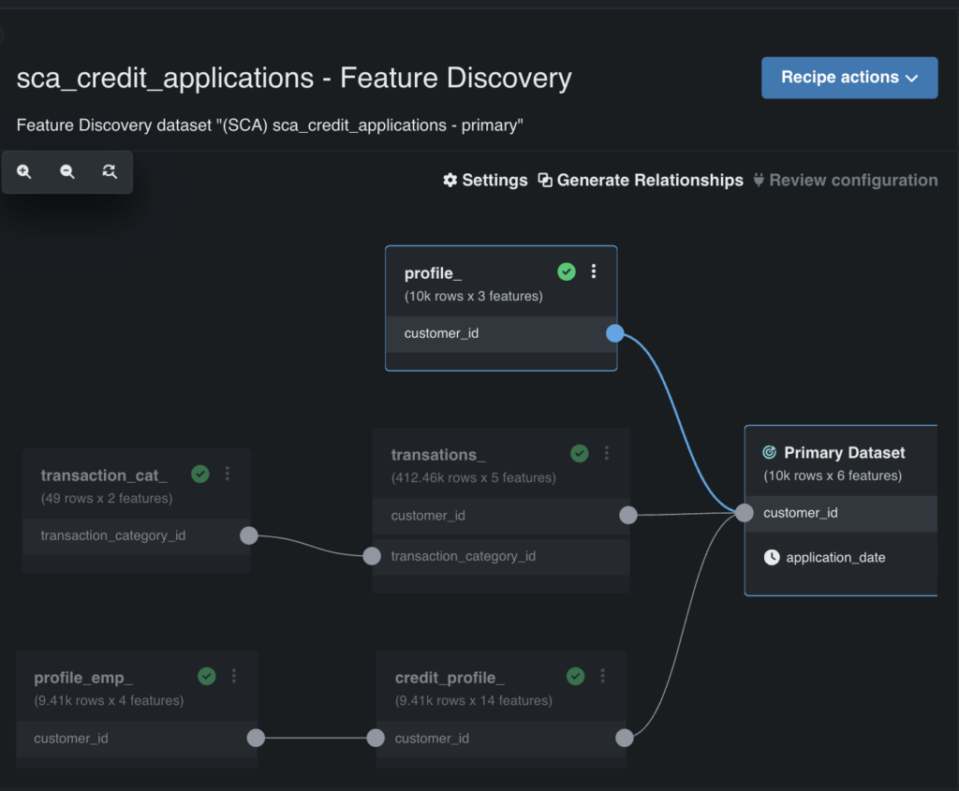Open the three-dot menu on the transations_ node
Image resolution: width=959 pixels, height=791 pixels.
tap(606, 453)
